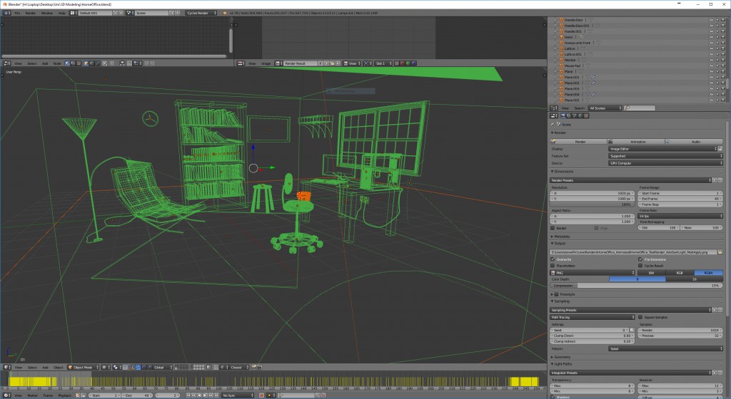This screenshot has height=399, width=731.
Task: Click the Hemi lamp icon in outliner
Action: click(x=562, y=37)
